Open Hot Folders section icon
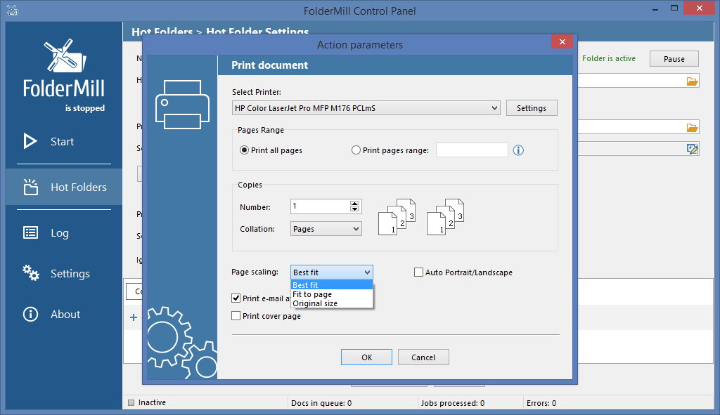The height and width of the screenshot is (415, 720). pos(31,187)
